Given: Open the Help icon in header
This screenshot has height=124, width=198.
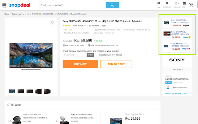Looking at the screenshot, I should click(x=159, y=3).
